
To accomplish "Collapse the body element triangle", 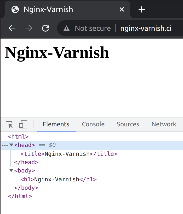I will [x=11, y=170].
